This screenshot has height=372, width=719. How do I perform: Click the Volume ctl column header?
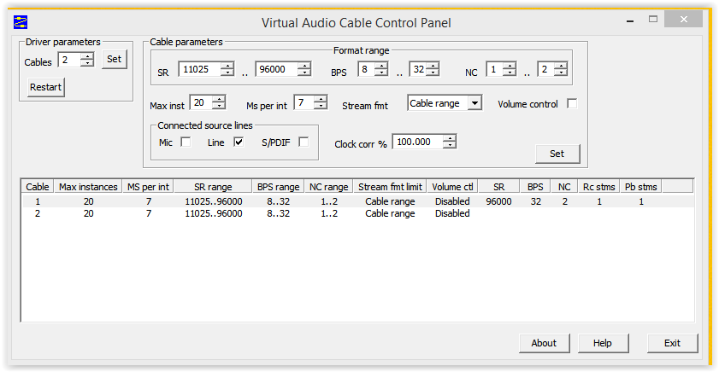click(452, 187)
